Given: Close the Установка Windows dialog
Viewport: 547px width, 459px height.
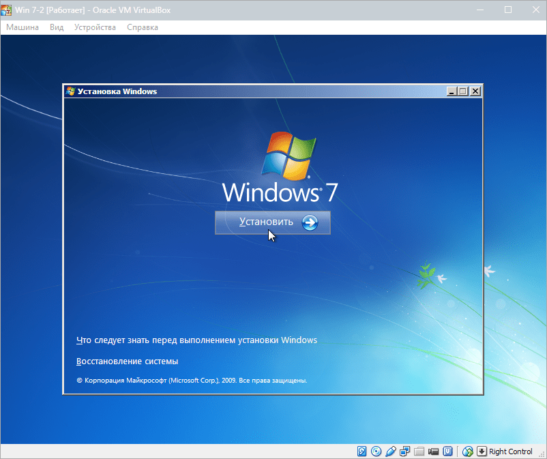Looking at the screenshot, I should coord(475,91).
